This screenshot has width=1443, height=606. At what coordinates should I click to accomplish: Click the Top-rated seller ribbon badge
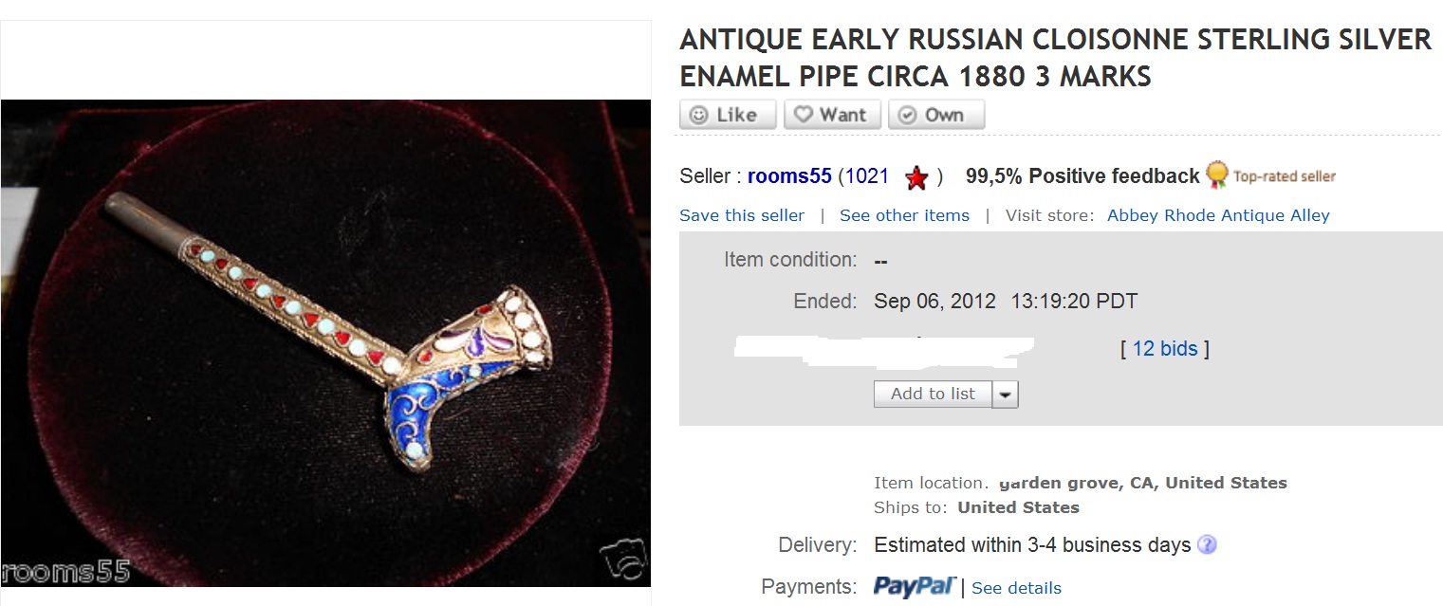[x=1217, y=175]
